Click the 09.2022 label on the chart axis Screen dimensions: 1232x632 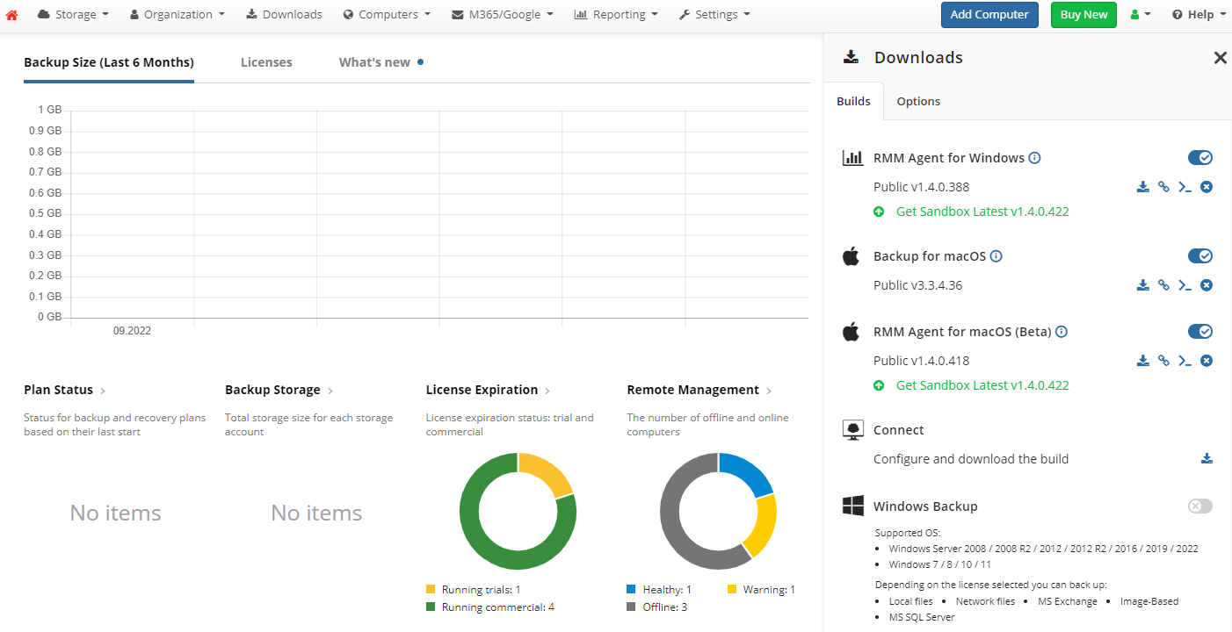pos(132,331)
